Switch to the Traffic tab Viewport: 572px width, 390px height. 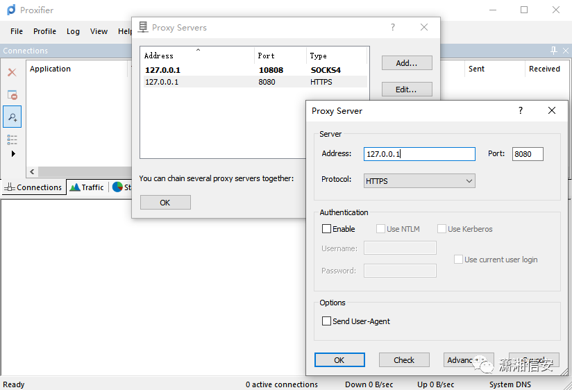click(87, 187)
